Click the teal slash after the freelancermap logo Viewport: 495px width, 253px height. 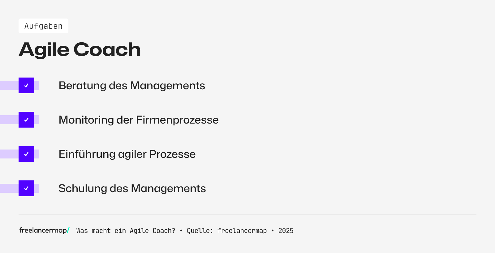(x=68, y=230)
